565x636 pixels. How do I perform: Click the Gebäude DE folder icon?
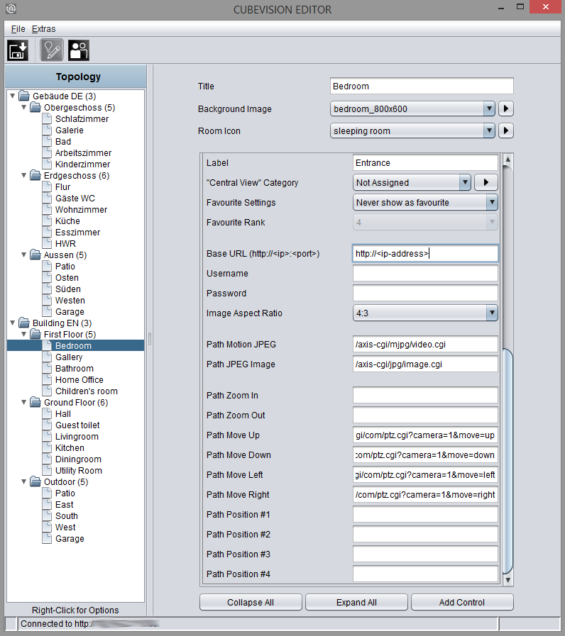24,96
